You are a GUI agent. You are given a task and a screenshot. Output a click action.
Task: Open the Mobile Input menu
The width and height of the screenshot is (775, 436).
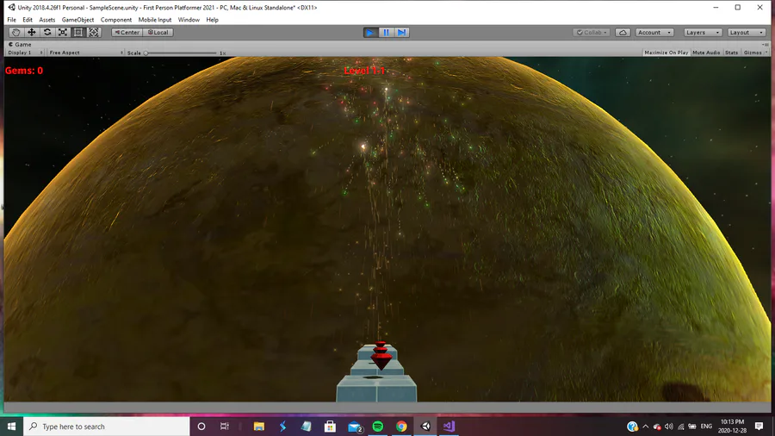click(155, 20)
